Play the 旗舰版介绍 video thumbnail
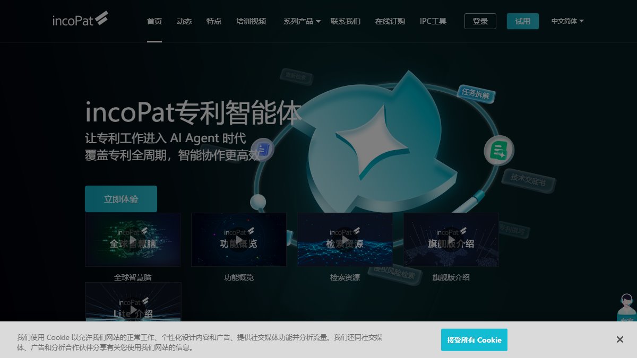 [451, 240]
